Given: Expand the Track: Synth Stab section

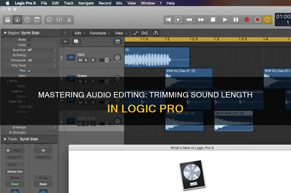Looking at the screenshot, I should 5,139.
